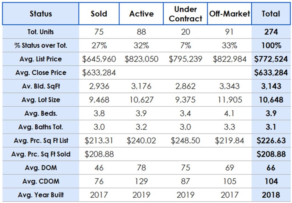Image resolution: width=292 pixels, height=203 pixels.
Task: Click the total average list price $772,524
Action: pos(271,59)
